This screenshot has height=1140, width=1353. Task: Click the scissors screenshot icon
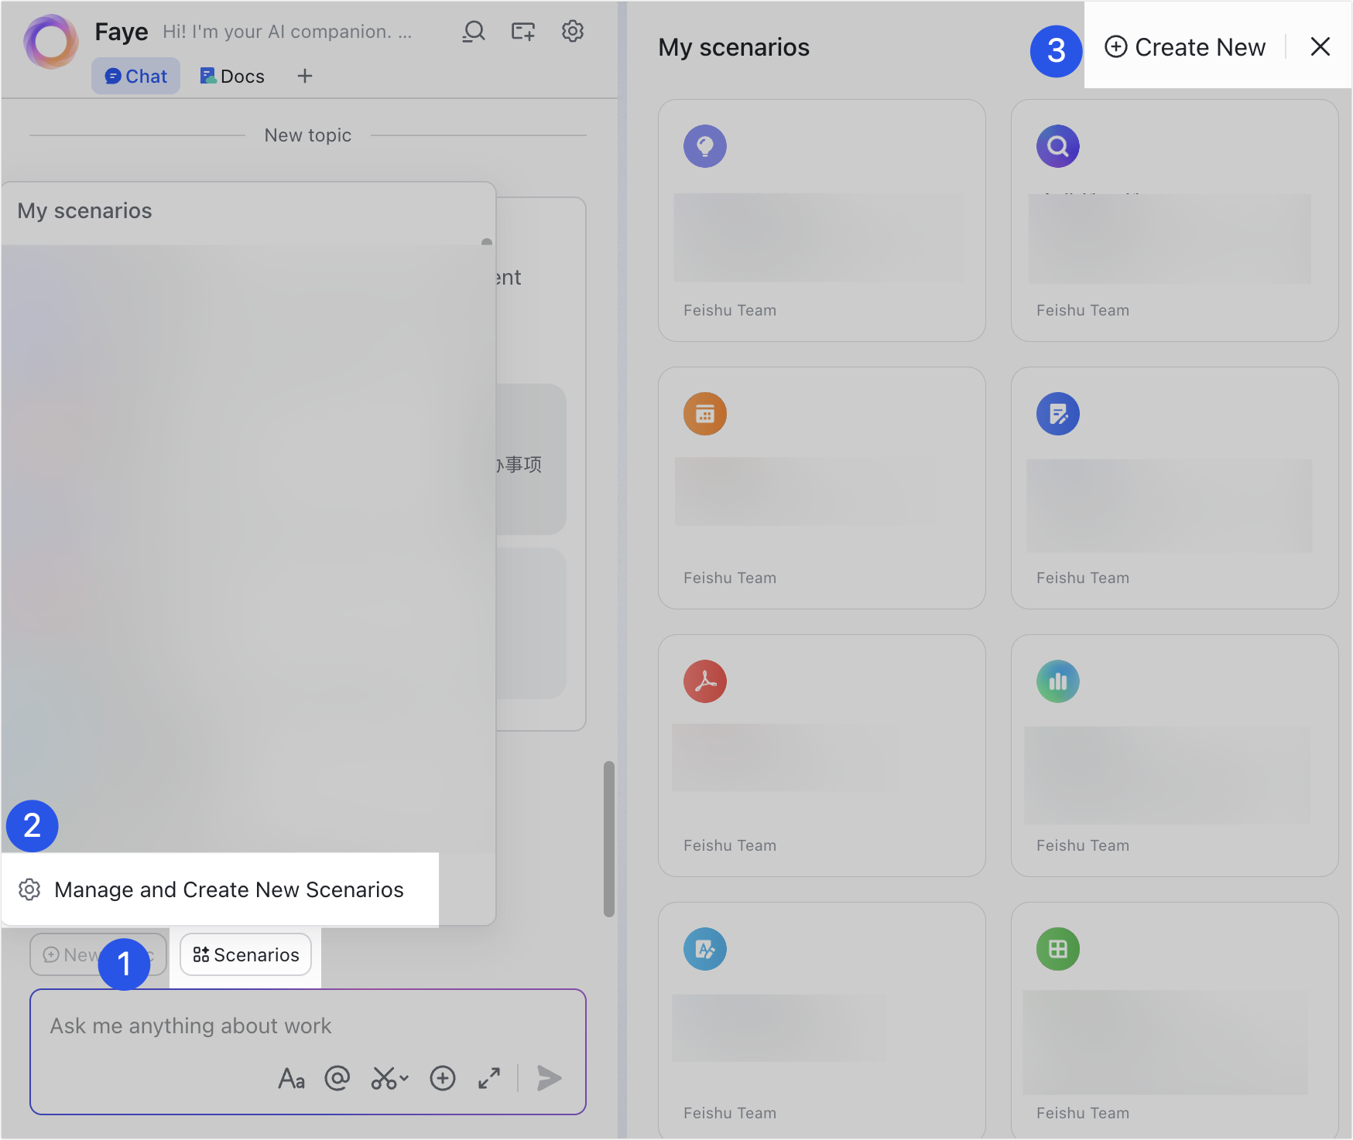pyautogui.click(x=389, y=1077)
